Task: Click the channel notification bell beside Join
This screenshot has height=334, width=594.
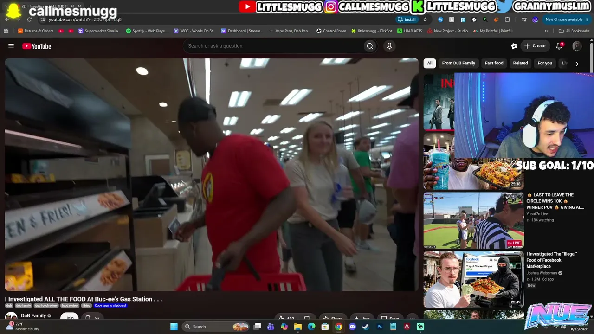Action: [88, 318]
